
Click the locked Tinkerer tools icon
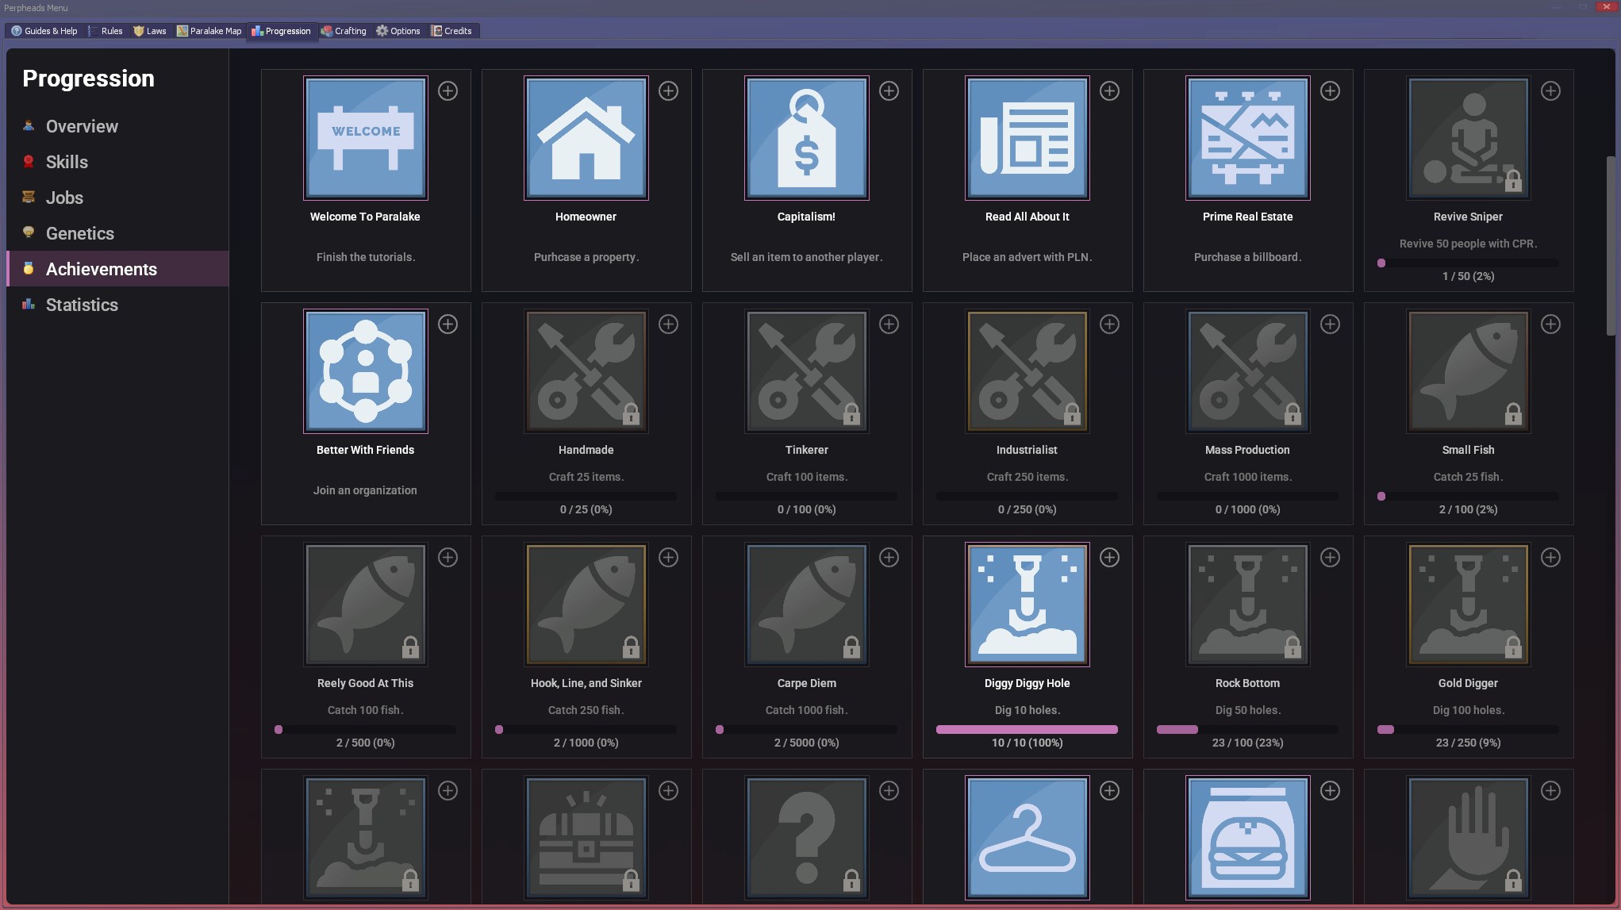pyautogui.click(x=807, y=371)
